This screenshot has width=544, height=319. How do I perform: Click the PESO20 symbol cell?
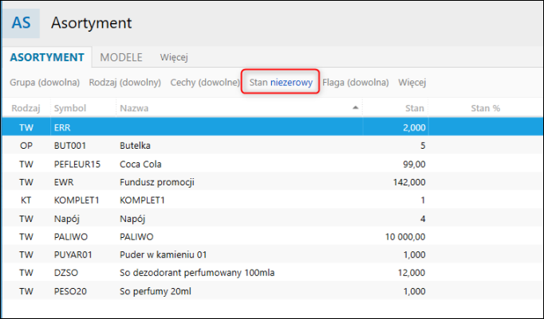point(70,291)
